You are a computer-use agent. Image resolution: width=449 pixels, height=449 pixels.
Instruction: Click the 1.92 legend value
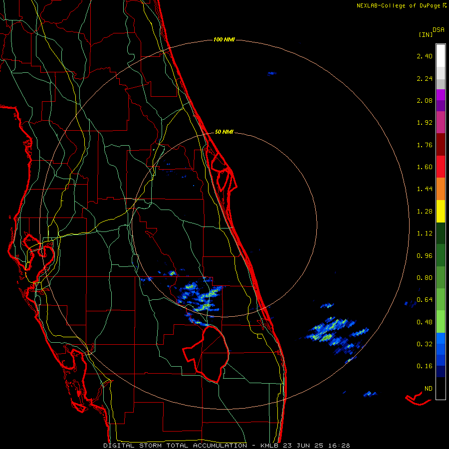[425, 123]
